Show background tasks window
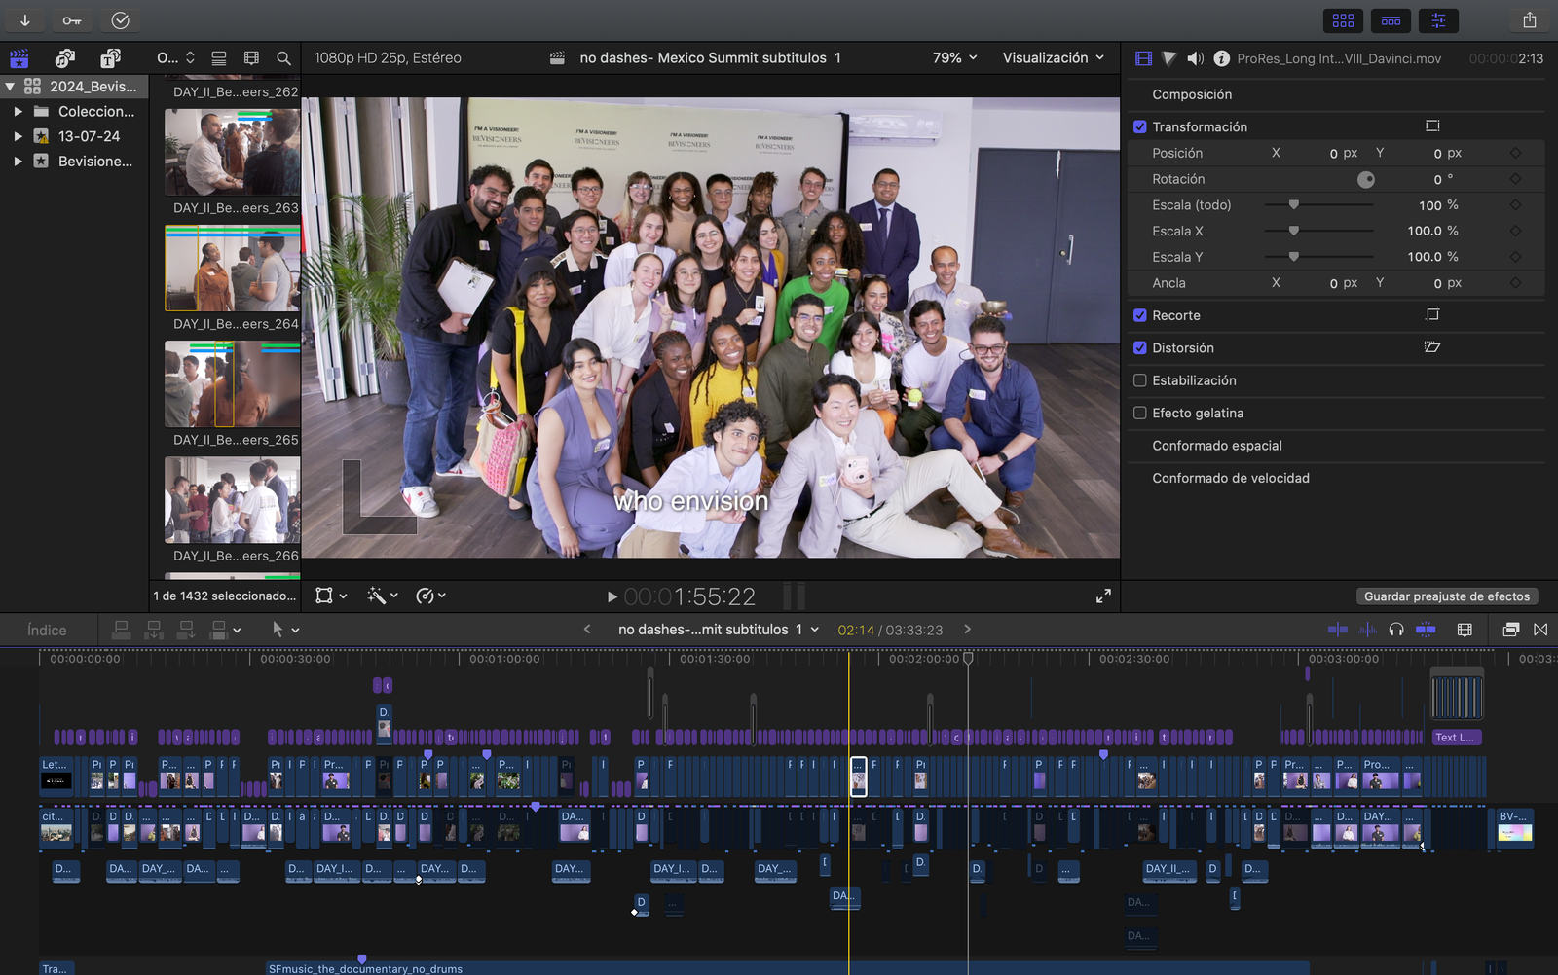This screenshot has width=1558, height=975. [x=120, y=19]
